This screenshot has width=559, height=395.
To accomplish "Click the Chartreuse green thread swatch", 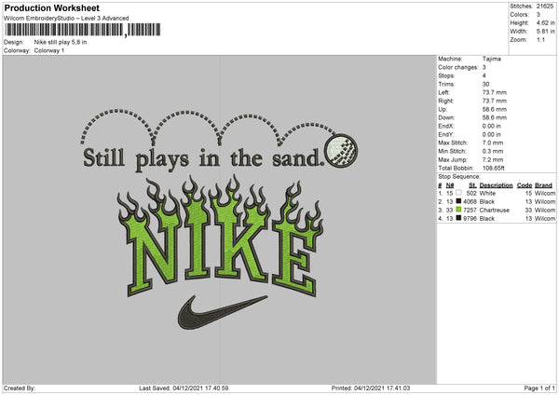I will [x=458, y=210].
